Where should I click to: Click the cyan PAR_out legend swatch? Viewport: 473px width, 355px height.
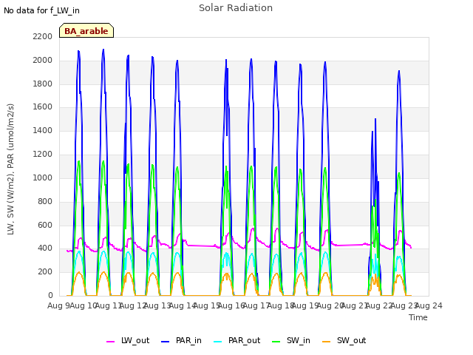pyautogui.click(x=218, y=342)
